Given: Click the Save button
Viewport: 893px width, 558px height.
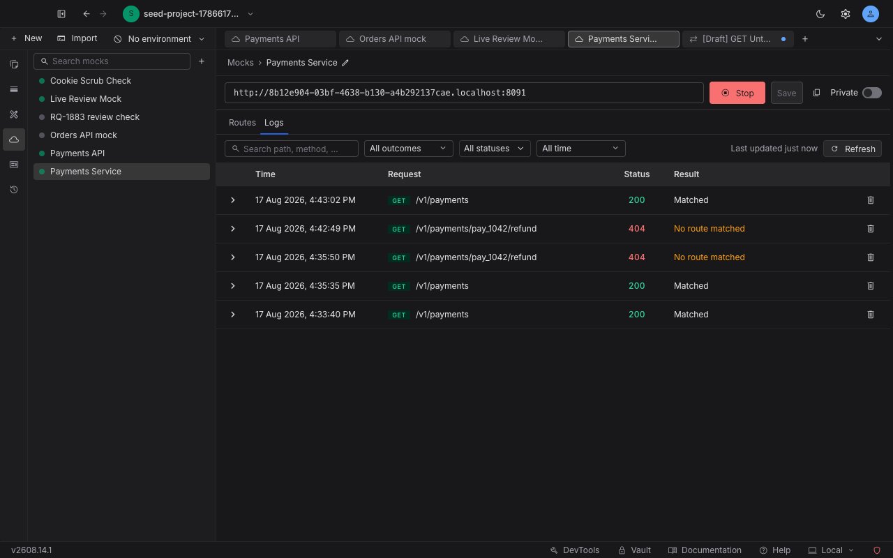Looking at the screenshot, I should pyautogui.click(x=786, y=93).
